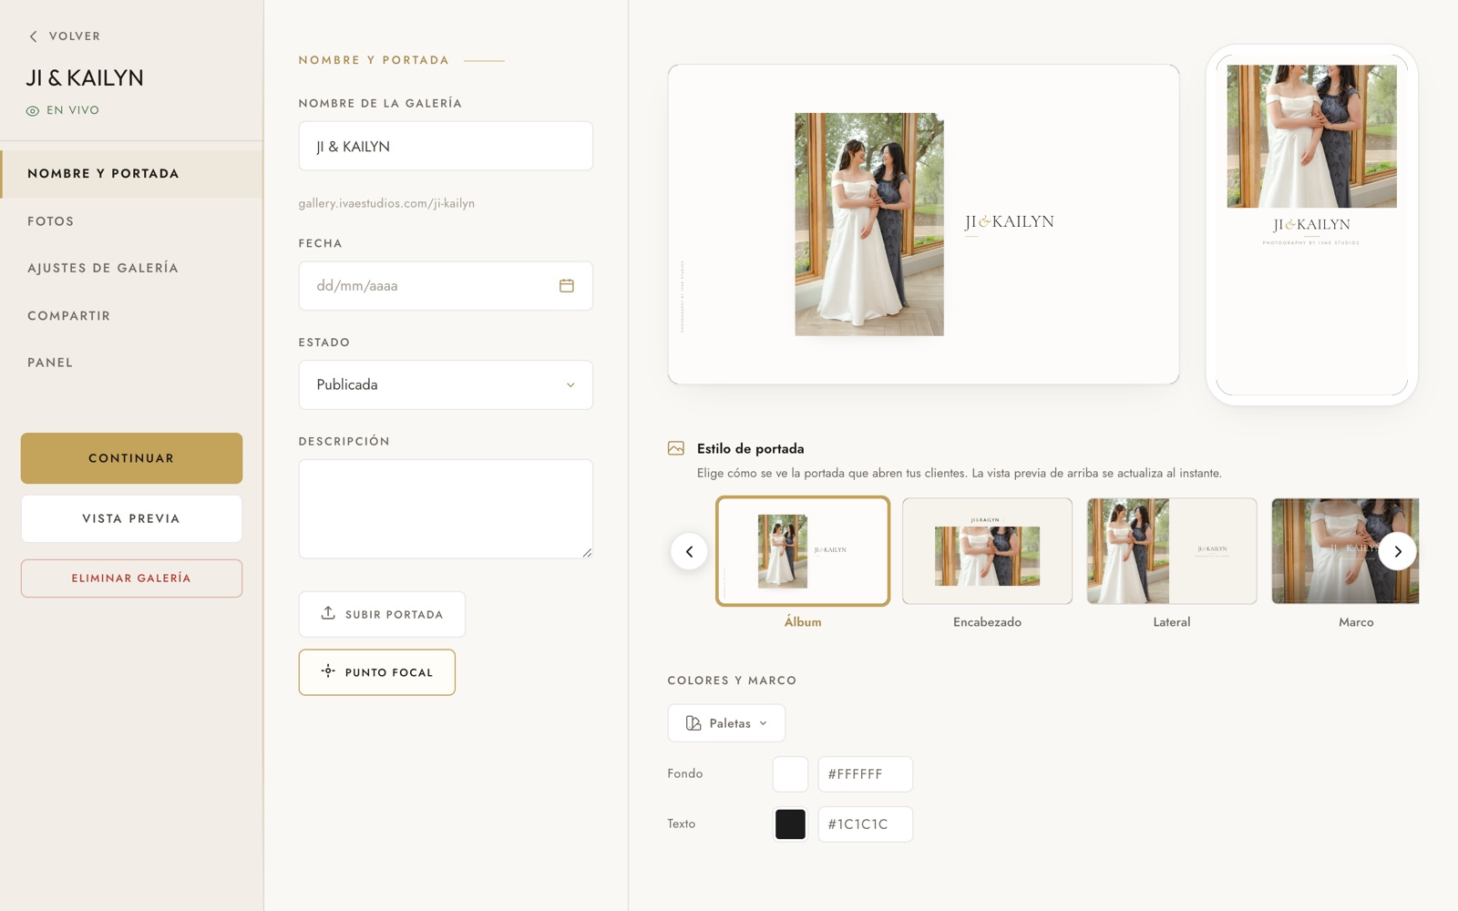This screenshot has height=911, width=1458.
Task: Click the Subir Portada button
Action: [382, 614]
